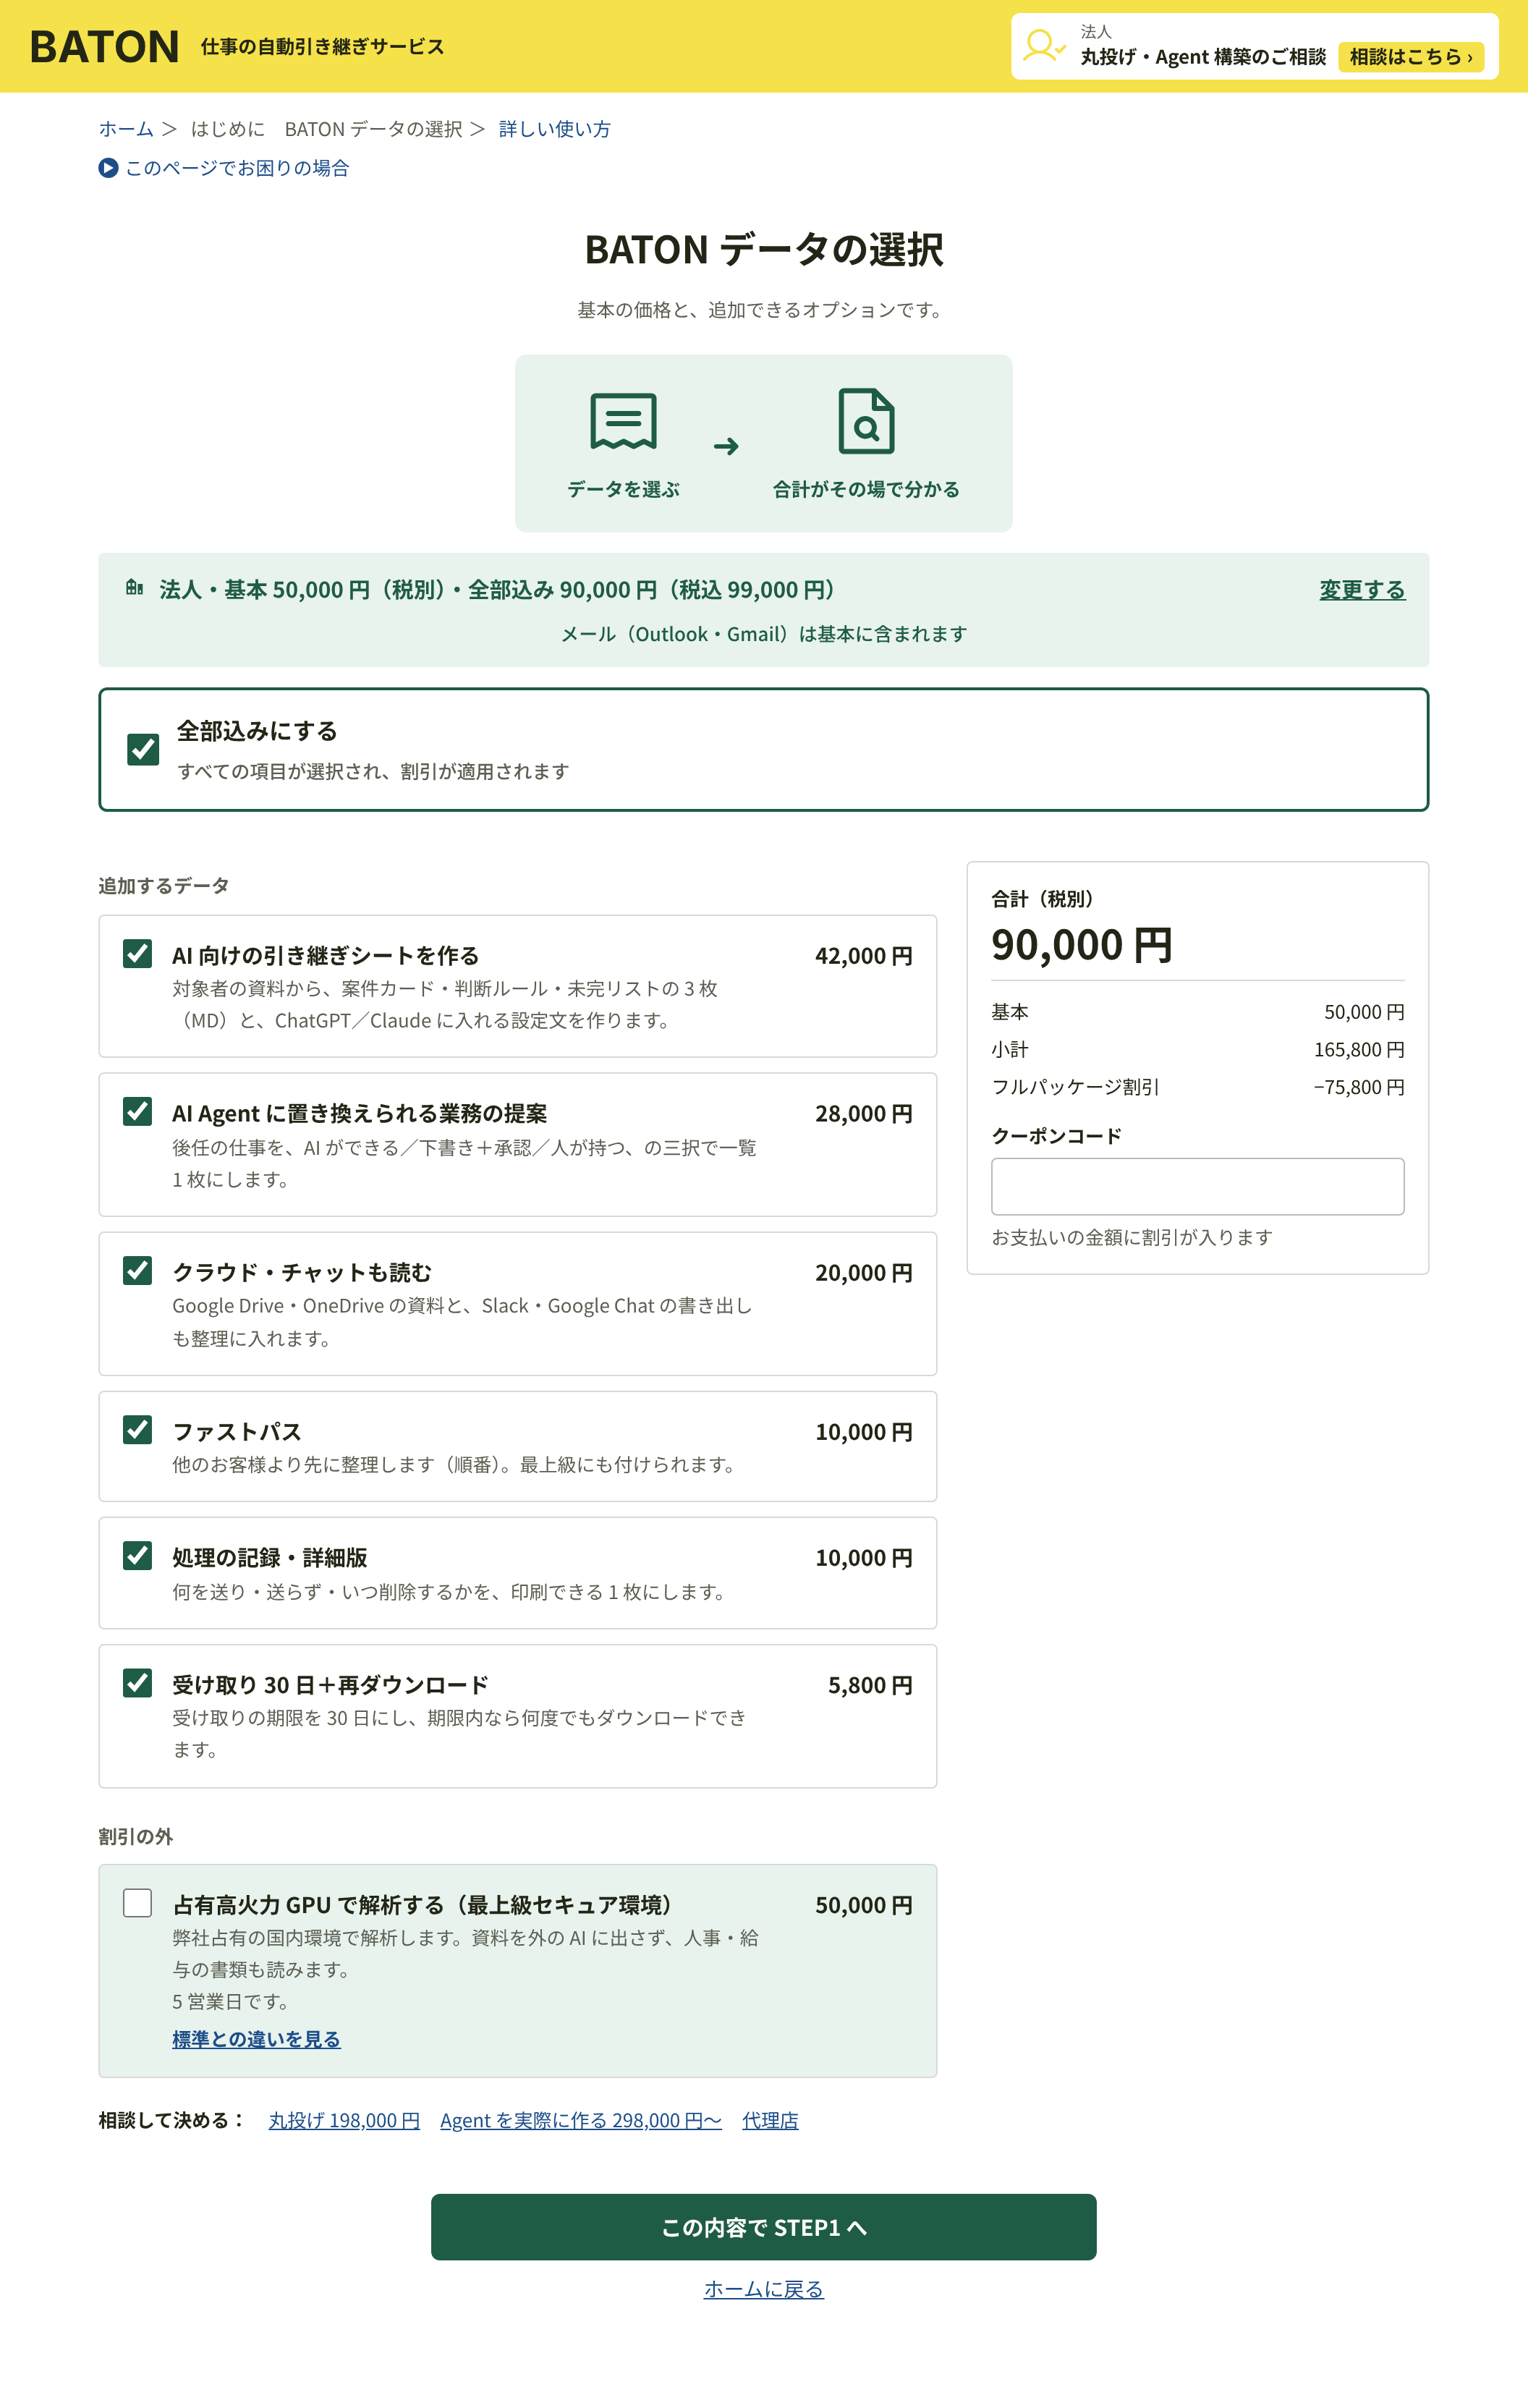
Task: Open Agent を実際に作る 298,000 円〜 link
Action: [x=581, y=2120]
